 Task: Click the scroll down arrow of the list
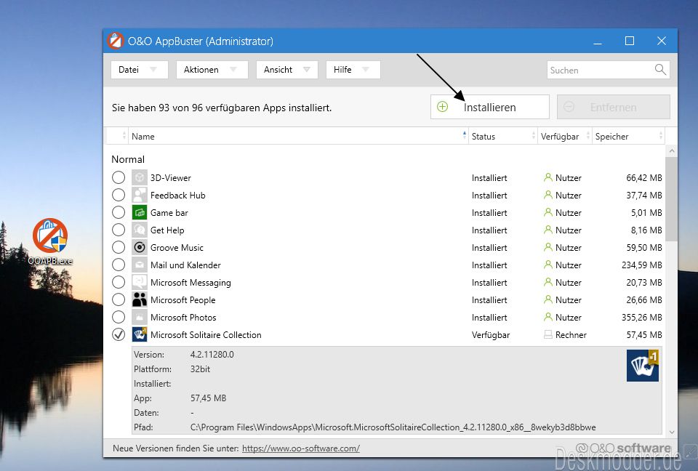coord(672,432)
